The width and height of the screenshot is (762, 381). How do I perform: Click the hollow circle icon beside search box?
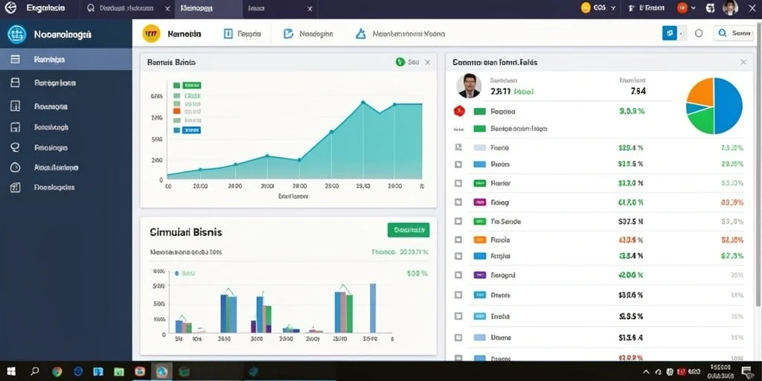click(x=699, y=33)
